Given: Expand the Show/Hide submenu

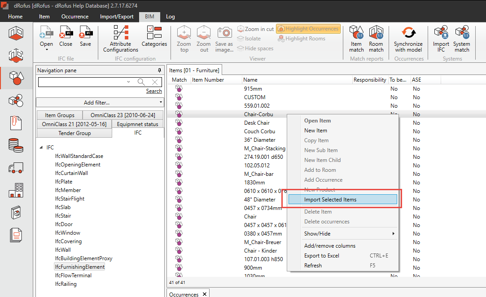Looking at the screenshot, I should [343, 234].
